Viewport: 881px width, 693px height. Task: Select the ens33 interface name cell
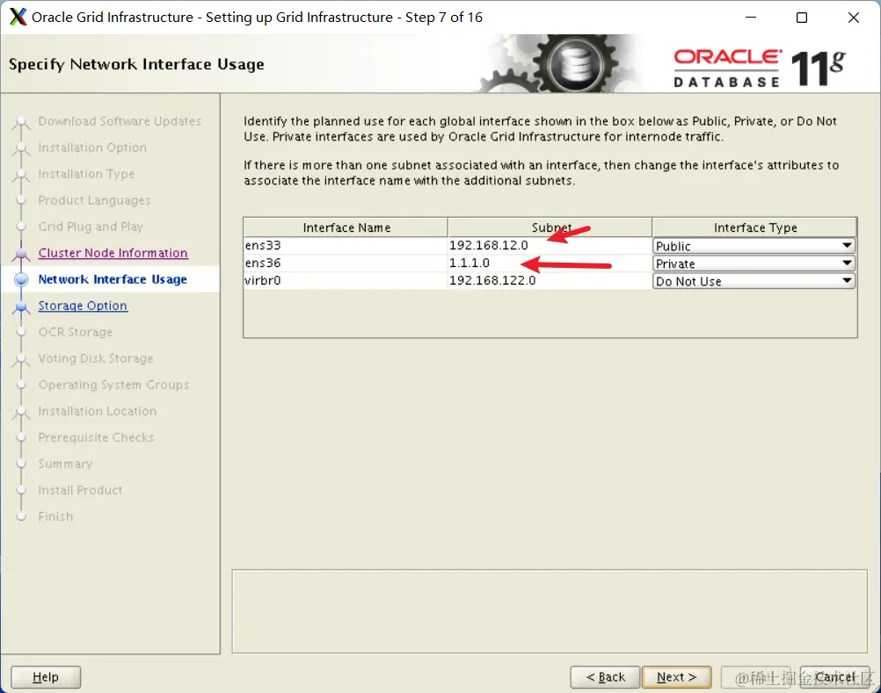point(346,245)
